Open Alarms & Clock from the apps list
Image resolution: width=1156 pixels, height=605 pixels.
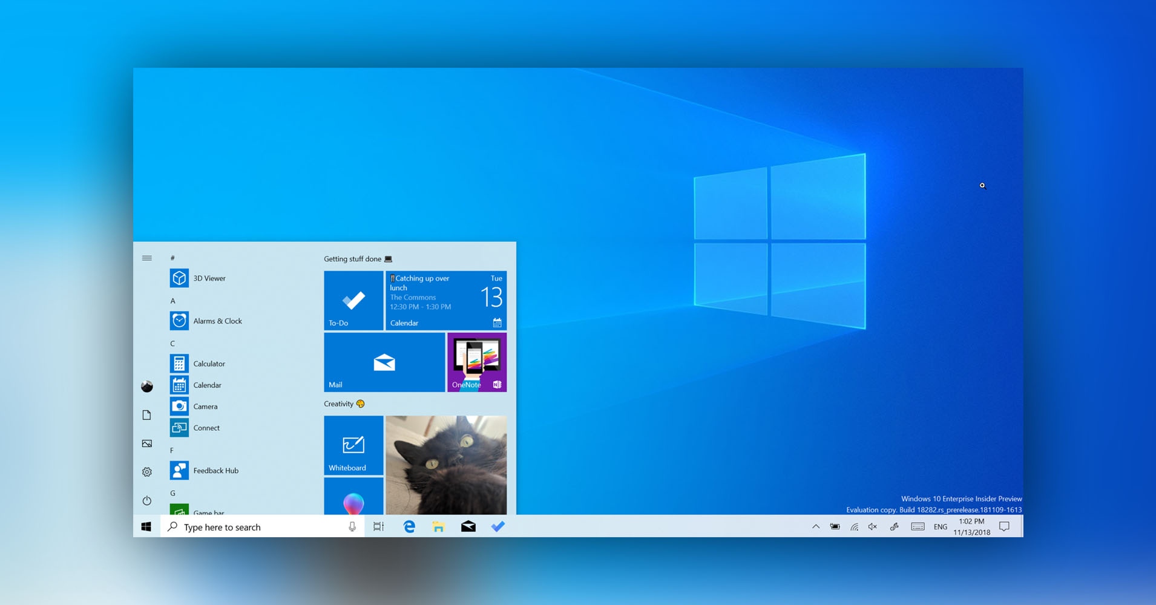[218, 321]
